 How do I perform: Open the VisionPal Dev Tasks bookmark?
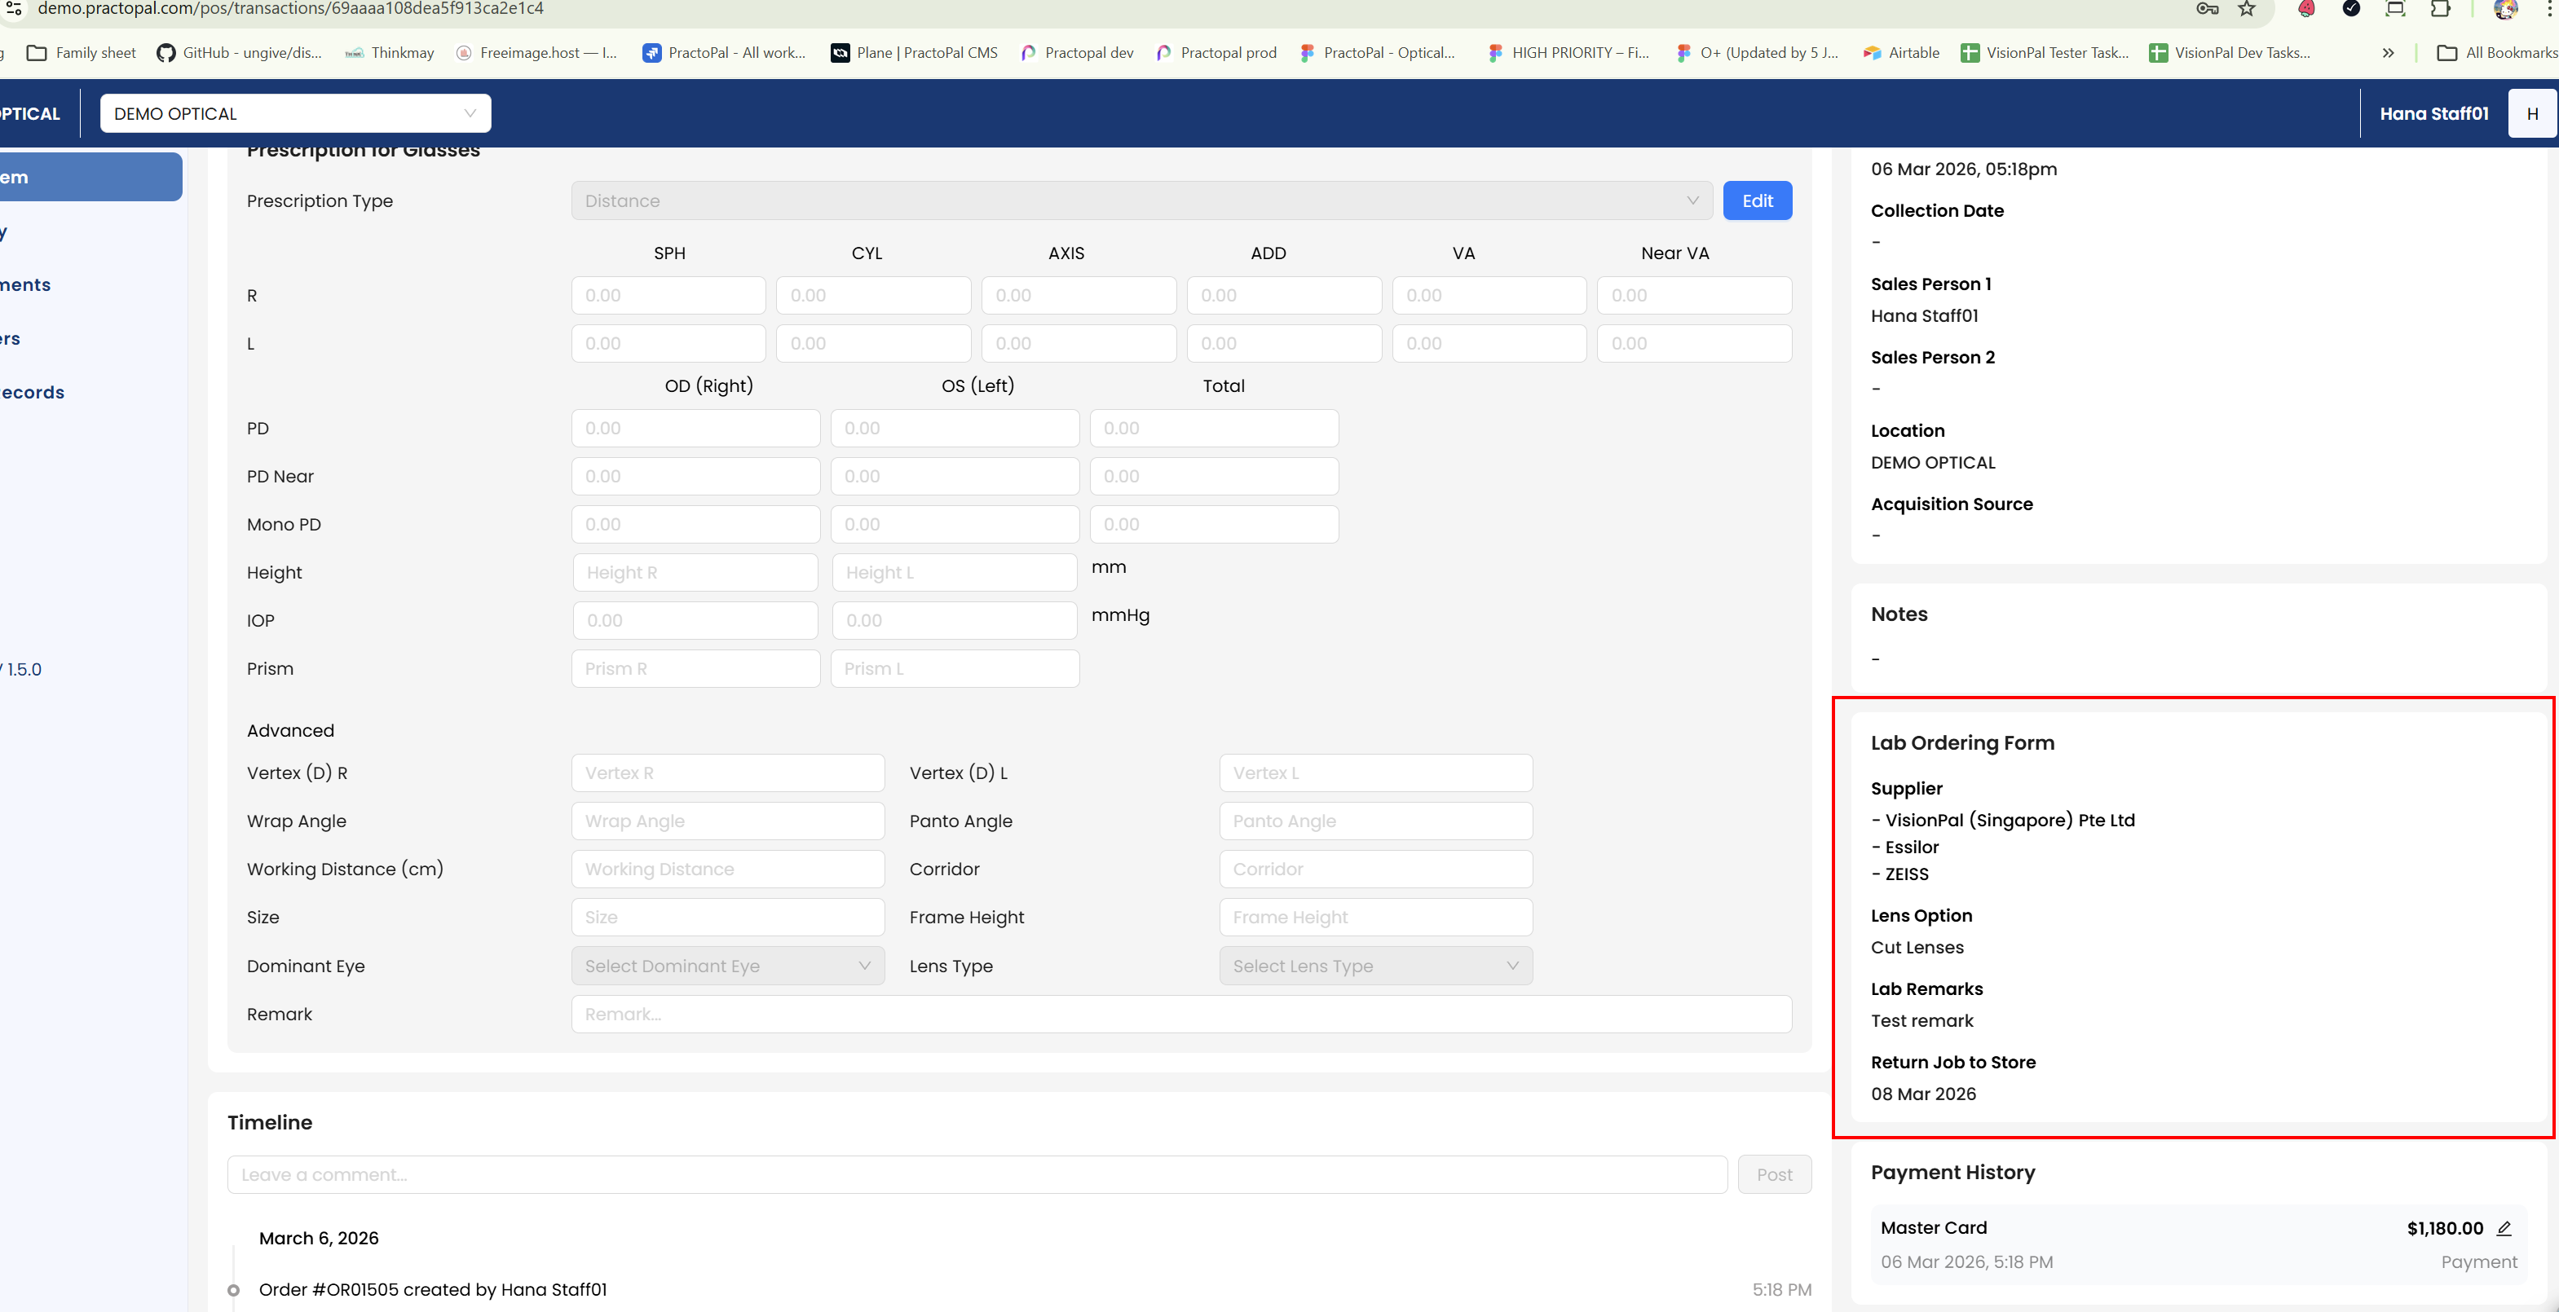coord(2229,53)
